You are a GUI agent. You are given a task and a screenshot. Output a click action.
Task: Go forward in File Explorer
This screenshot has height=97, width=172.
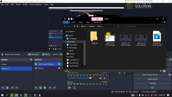(69, 26)
